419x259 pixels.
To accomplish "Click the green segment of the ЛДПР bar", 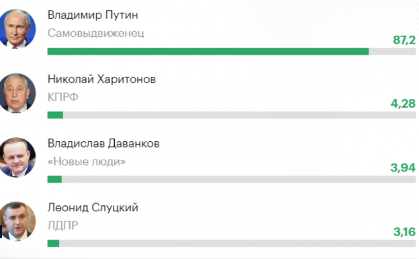I will pos(53,243).
